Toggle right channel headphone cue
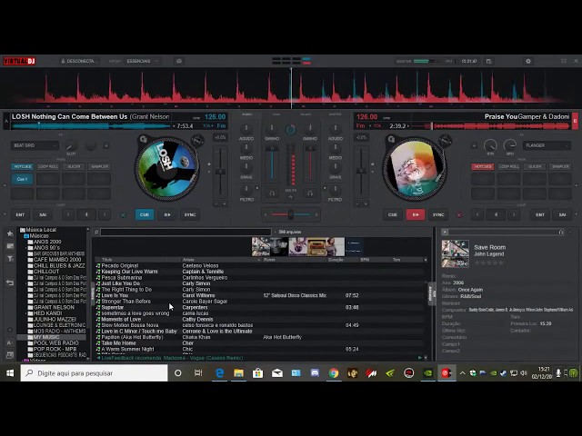 coord(309,193)
